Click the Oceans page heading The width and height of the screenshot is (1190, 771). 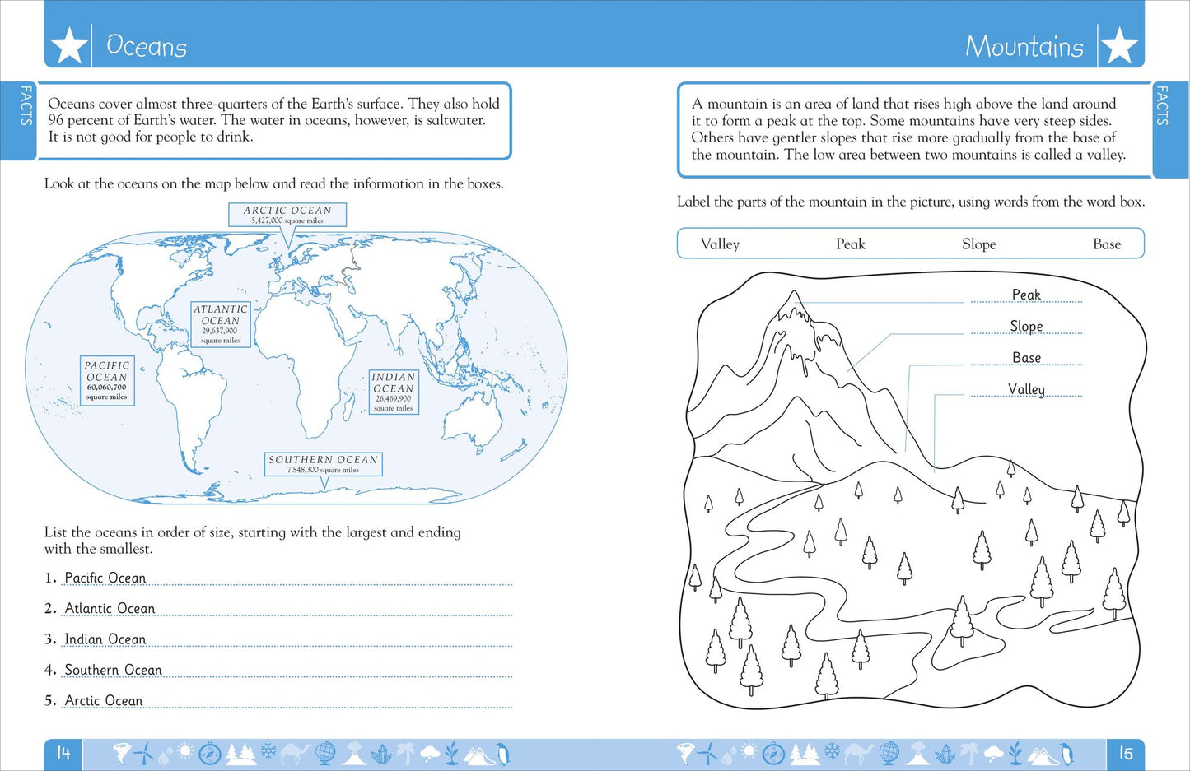(x=147, y=46)
